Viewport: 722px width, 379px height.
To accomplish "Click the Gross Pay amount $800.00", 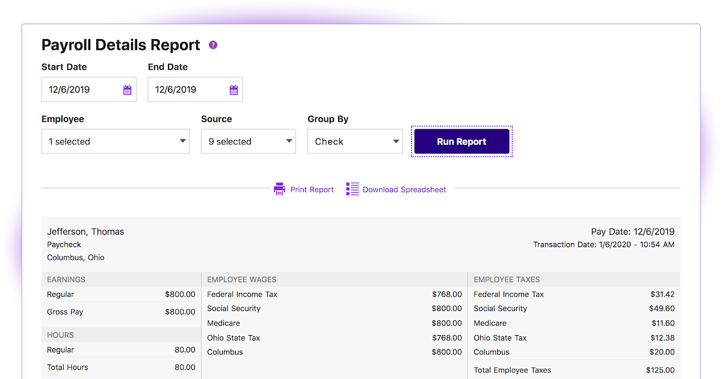I will pyautogui.click(x=180, y=312).
